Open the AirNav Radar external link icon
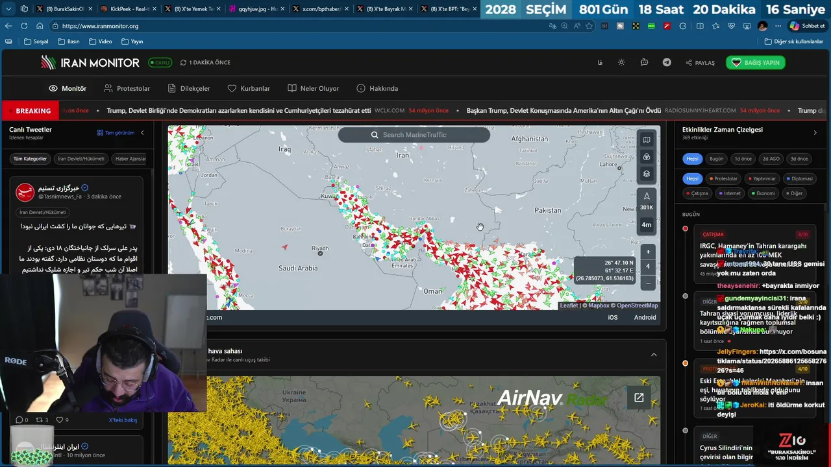Screen dimensions: 831x467 click(639, 398)
